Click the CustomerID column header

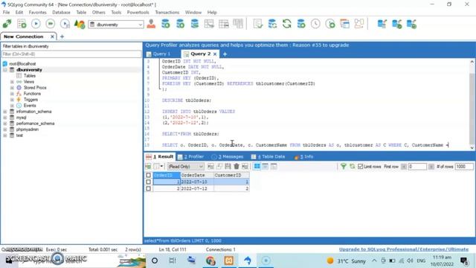pyautogui.click(x=231, y=175)
